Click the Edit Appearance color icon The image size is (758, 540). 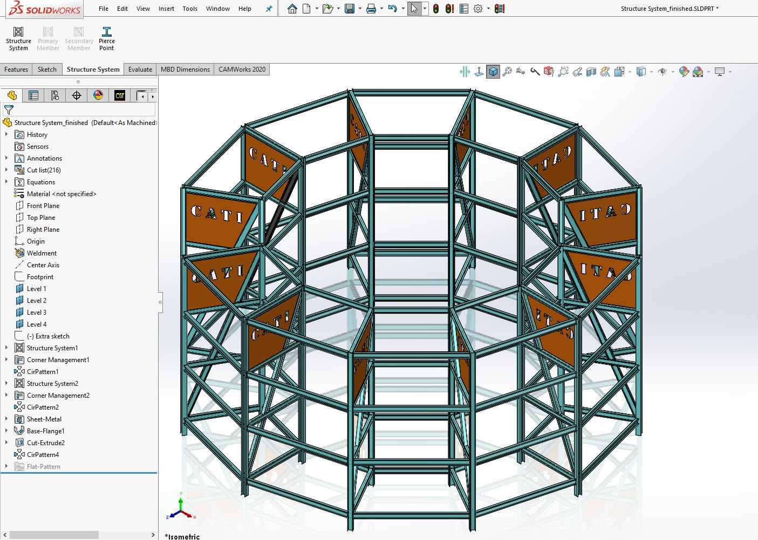click(684, 72)
